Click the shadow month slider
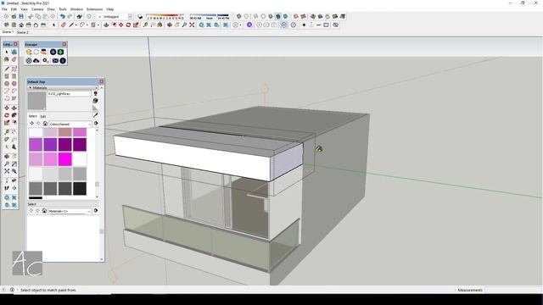Image resolution: width=543 pixels, height=305 pixels. click(166, 16)
